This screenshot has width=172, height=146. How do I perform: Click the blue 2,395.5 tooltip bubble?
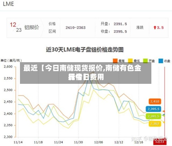click(153, 109)
